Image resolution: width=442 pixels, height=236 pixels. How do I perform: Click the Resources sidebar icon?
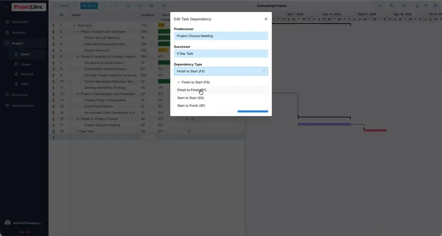(7, 95)
